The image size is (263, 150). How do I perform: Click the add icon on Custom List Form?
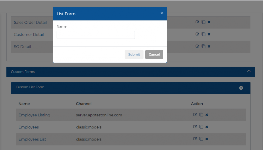[x=241, y=88]
